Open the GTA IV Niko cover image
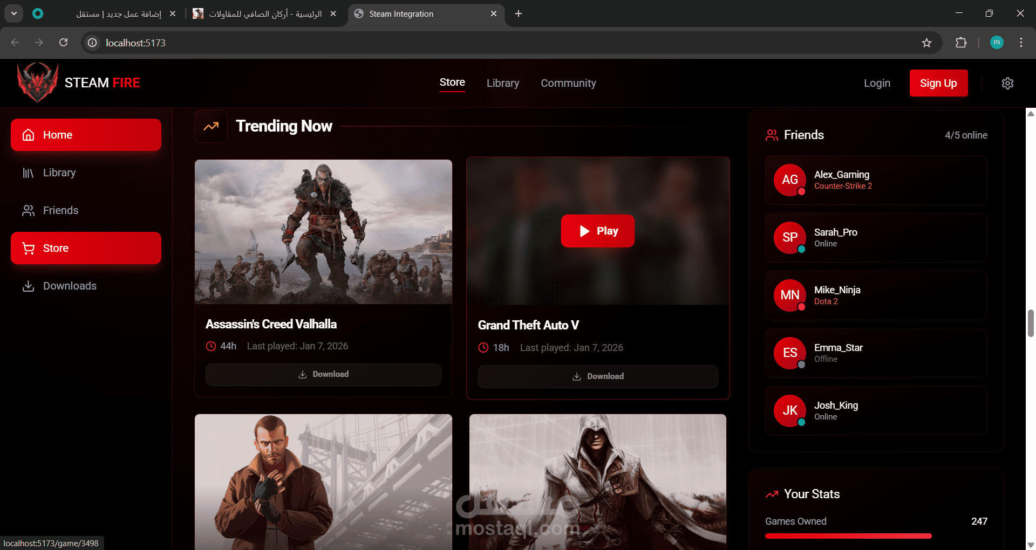 click(x=323, y=482)
